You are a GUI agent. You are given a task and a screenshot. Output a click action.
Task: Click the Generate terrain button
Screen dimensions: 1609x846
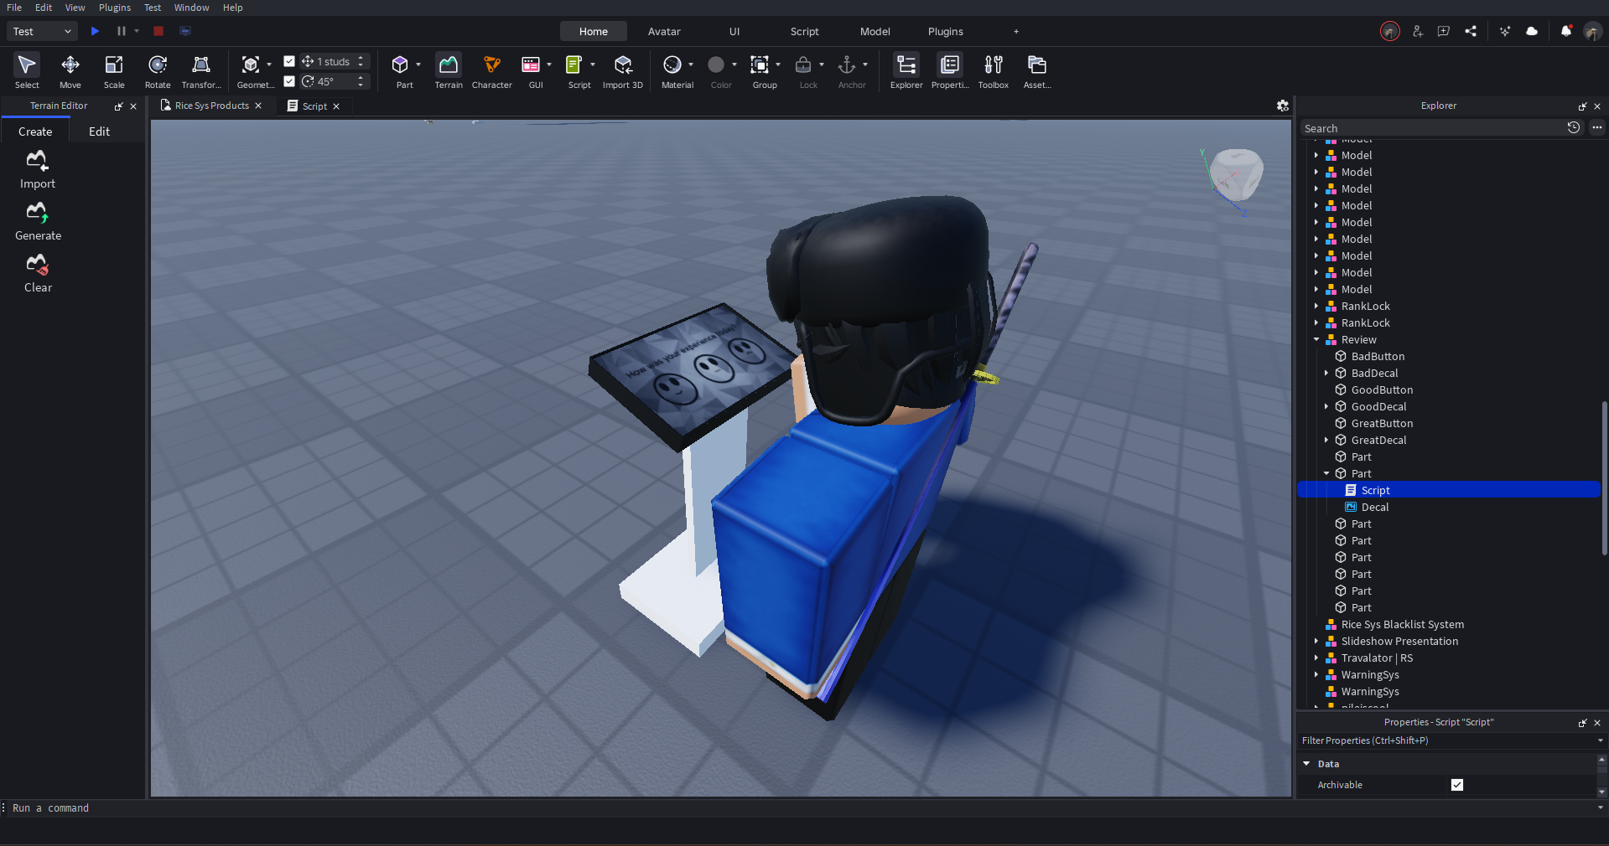[37, 220]
